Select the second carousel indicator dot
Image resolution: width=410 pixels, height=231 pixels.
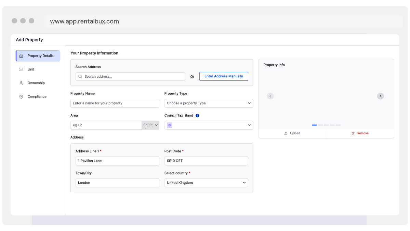point(320,125)
